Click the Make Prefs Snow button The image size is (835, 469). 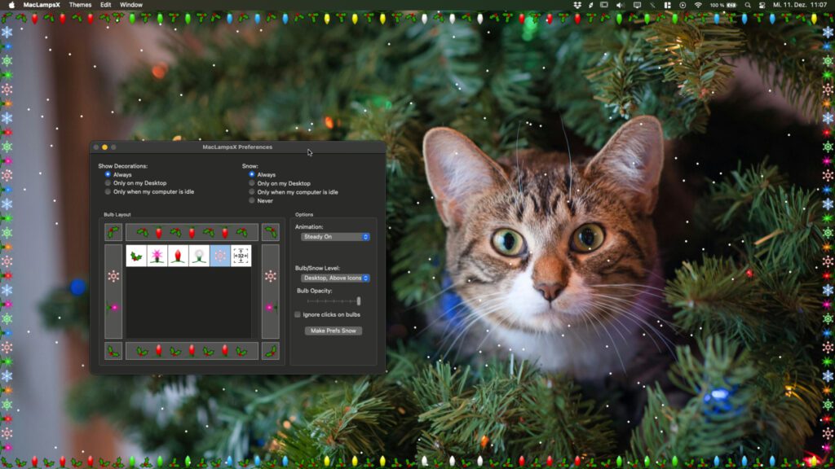pyautogui.click(x=332, y=331)
